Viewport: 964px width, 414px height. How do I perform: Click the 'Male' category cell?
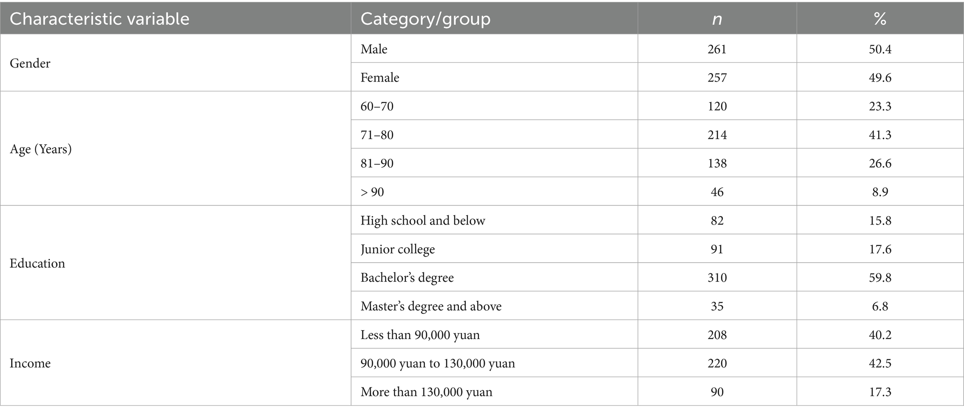click(x=374, y=49)
